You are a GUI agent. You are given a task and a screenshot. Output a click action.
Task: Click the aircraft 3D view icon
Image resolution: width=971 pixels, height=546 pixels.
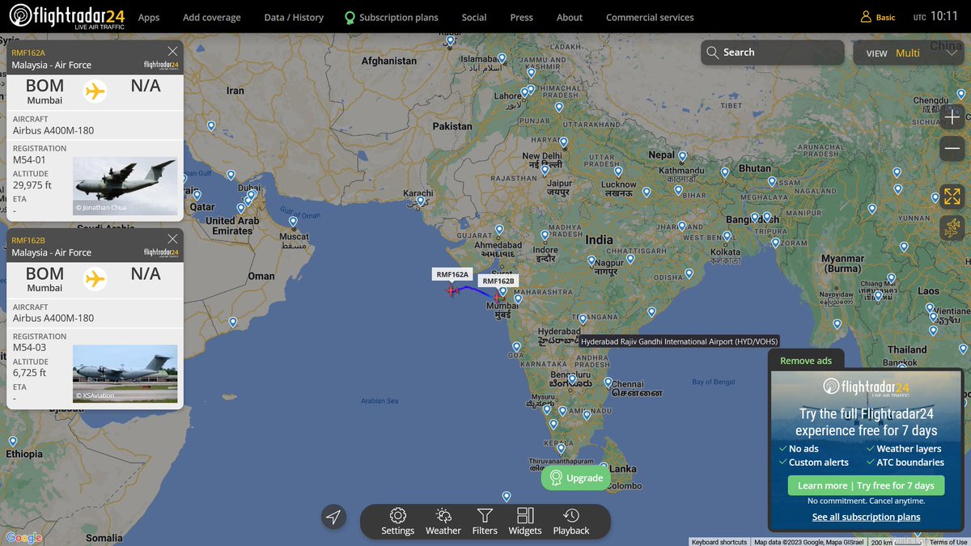[952, 227]
